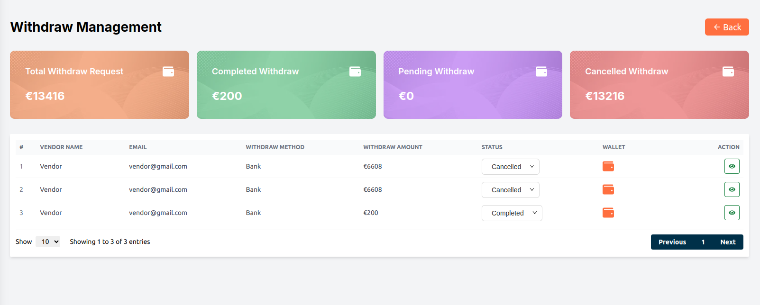The image size is (760, 305).
Task: Click the wallet icon in row 1
Action: click(608, 166)
